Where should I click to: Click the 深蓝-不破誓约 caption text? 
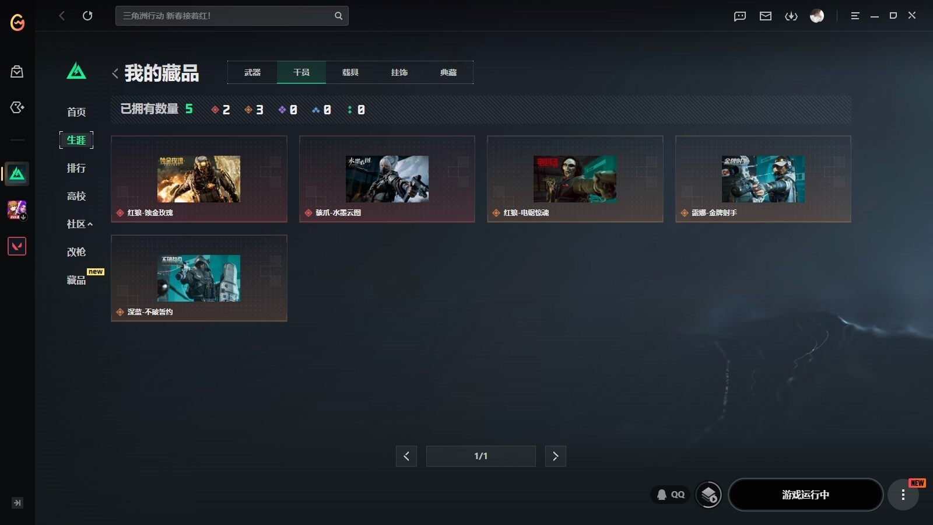coord(150,312)
